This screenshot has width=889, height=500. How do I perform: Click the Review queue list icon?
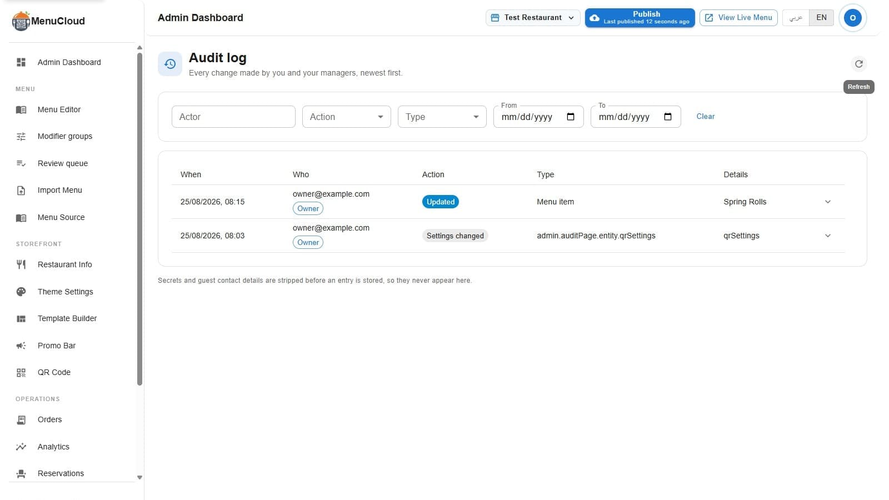pyautogui.click(x=21, y=163)
